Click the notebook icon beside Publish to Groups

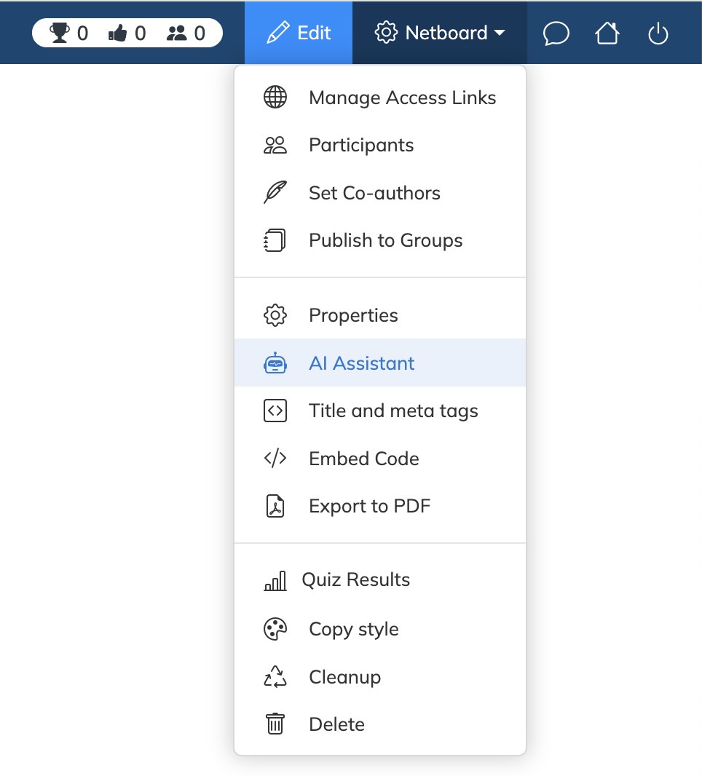tap(275, 240)
